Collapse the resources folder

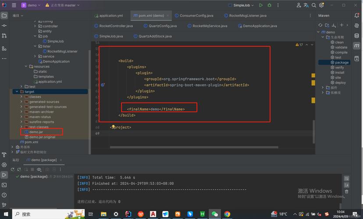coord(26,67)
